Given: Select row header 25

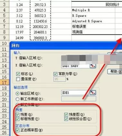Looking at the screenshot, I should click(x=5, y=127).
